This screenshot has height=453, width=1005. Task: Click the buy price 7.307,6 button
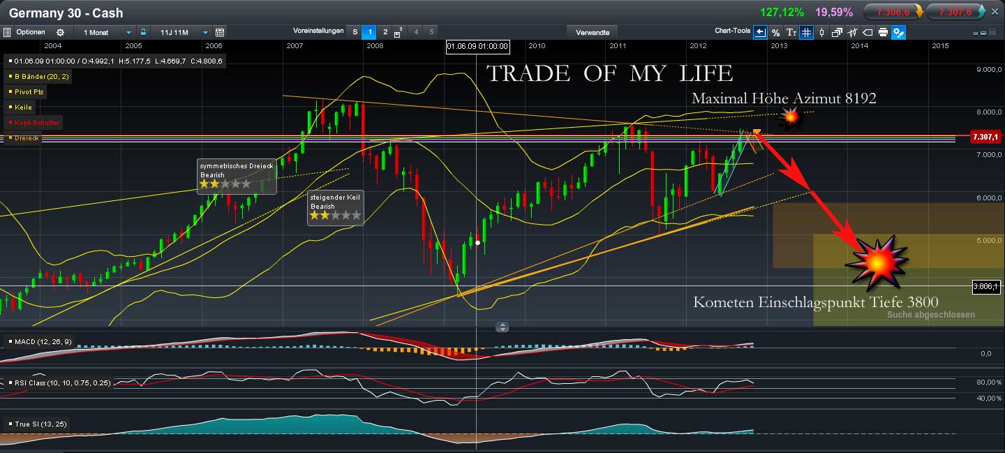click(955, 12)
